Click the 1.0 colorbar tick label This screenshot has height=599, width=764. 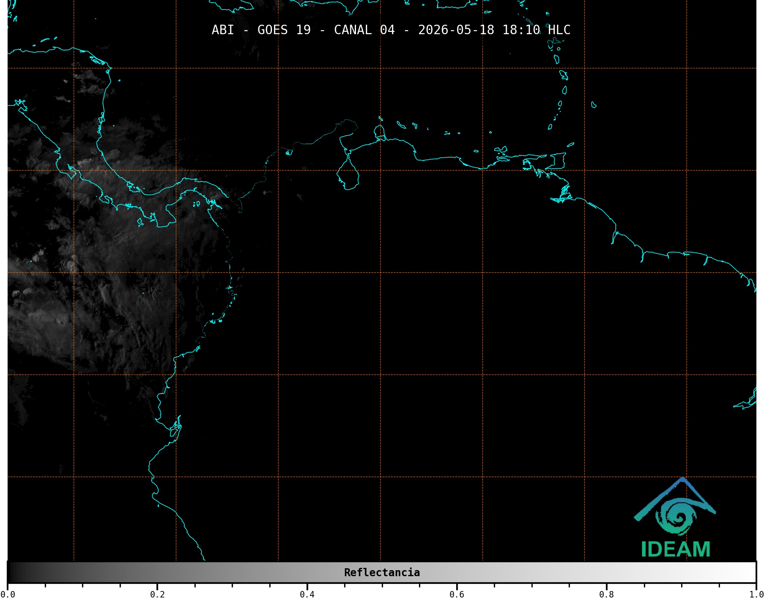click(x=756, y=594)
